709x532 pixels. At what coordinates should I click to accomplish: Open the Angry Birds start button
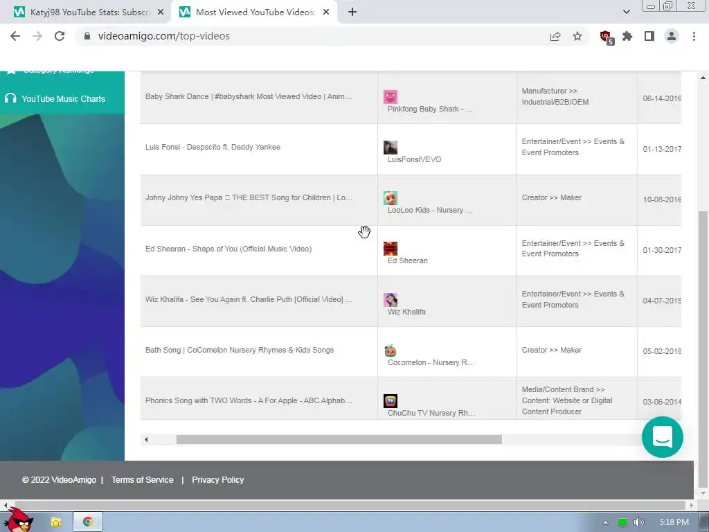tap(18, 520)
